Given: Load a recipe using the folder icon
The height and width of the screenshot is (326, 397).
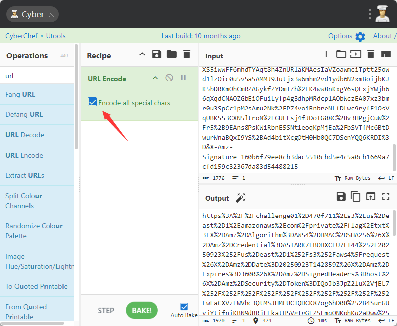Looking at the screenshot, I should pyautogui.click(x=172, y=54).
